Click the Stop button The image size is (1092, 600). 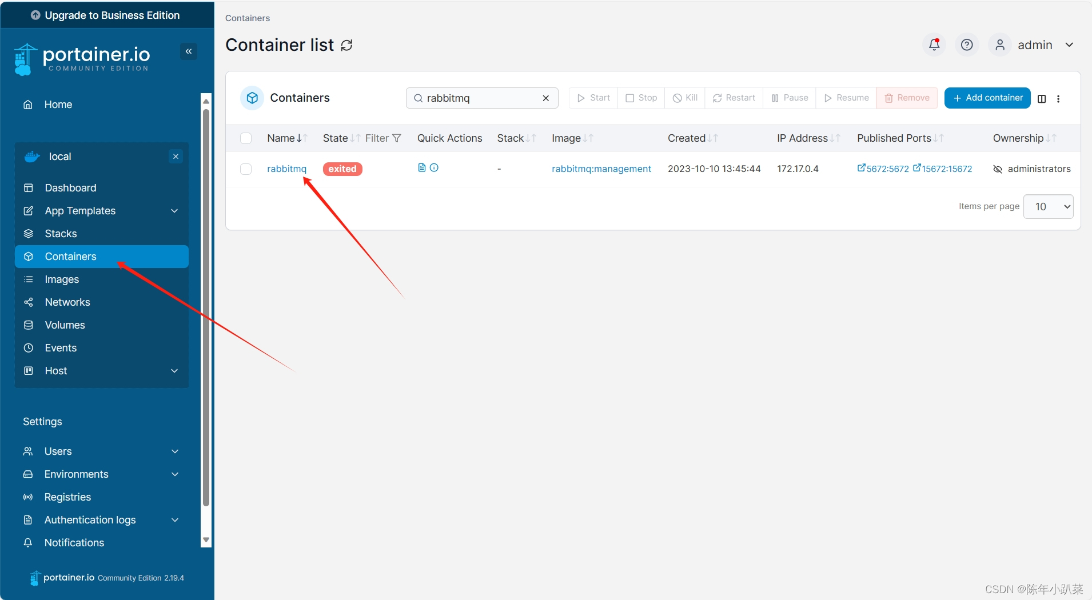(641, 98)
